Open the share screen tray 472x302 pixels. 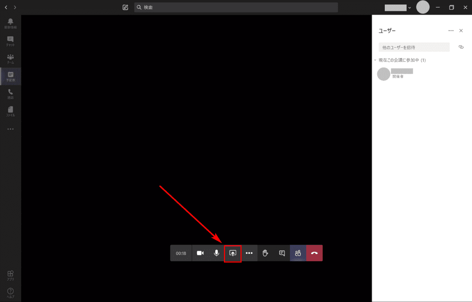pos(233,253)
